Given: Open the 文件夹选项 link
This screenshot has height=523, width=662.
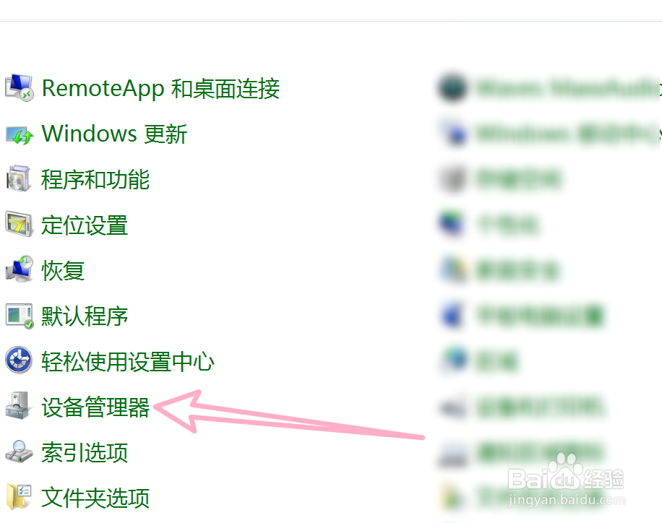Looking at the screenshot, I should (95, 498).
